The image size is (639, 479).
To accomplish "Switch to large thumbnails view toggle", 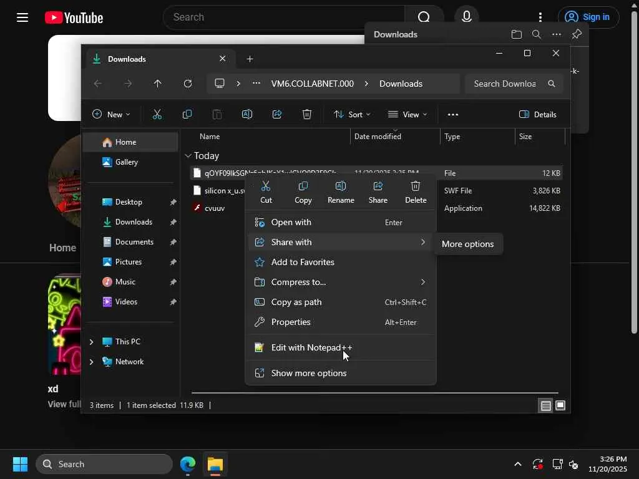I will (560, 405).
